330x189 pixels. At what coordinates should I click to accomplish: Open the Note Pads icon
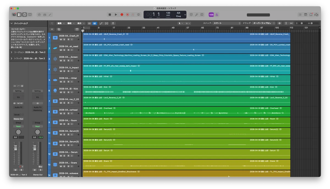click(x=306, y=15)
